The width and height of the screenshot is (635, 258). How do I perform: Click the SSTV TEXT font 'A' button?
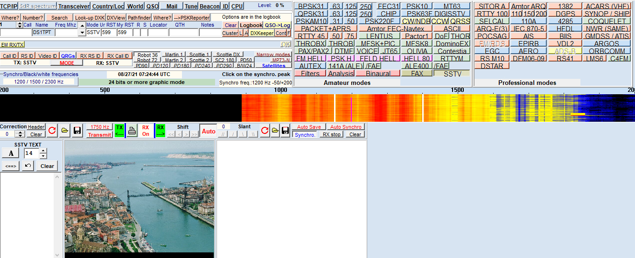coord(10,153)
